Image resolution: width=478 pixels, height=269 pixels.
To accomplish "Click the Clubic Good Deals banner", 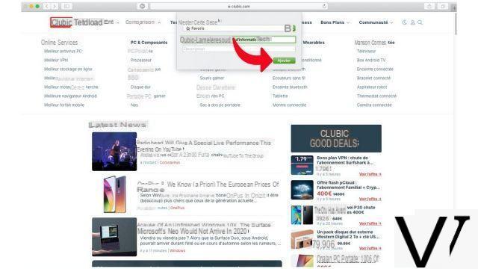I will coord(336,138).
